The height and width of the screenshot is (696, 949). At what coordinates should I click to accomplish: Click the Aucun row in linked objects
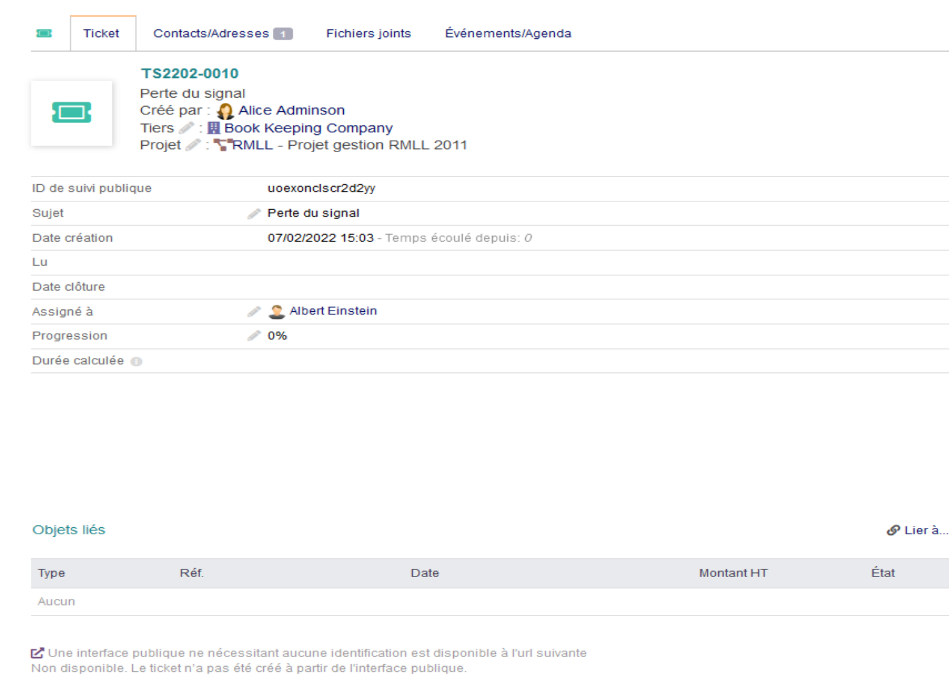click(490, 602)
